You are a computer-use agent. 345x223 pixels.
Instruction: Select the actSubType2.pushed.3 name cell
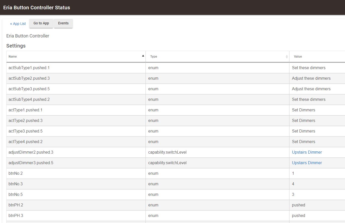click(76, 78)
